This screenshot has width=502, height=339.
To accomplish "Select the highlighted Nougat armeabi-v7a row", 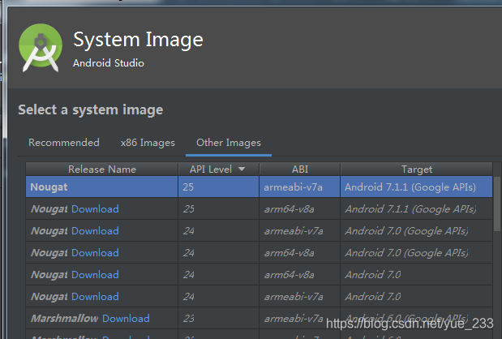I will click(x=259, y=187).
